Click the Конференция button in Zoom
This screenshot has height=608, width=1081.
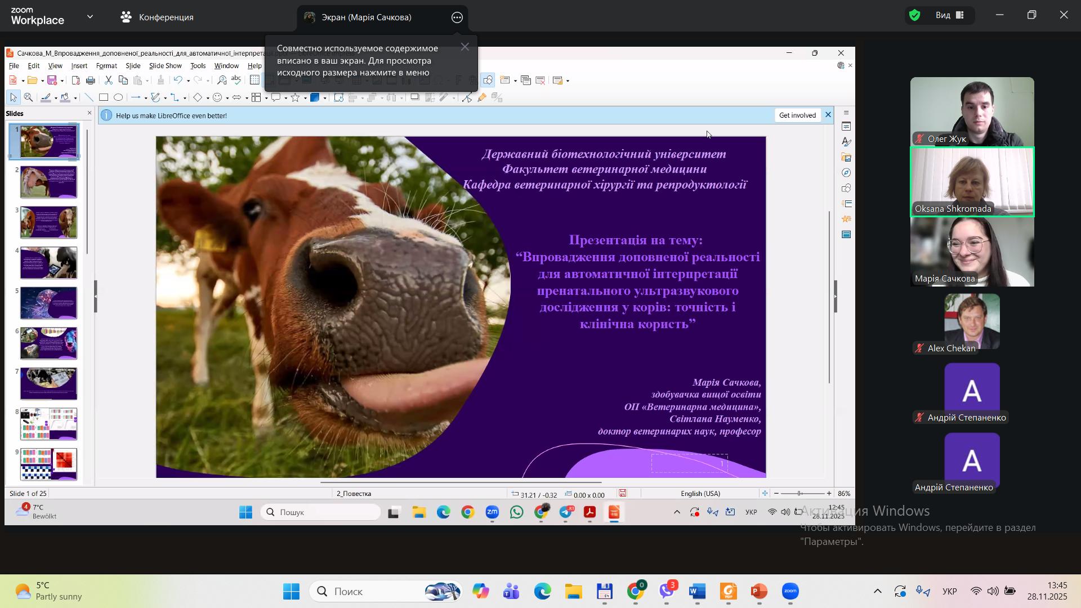157,17
